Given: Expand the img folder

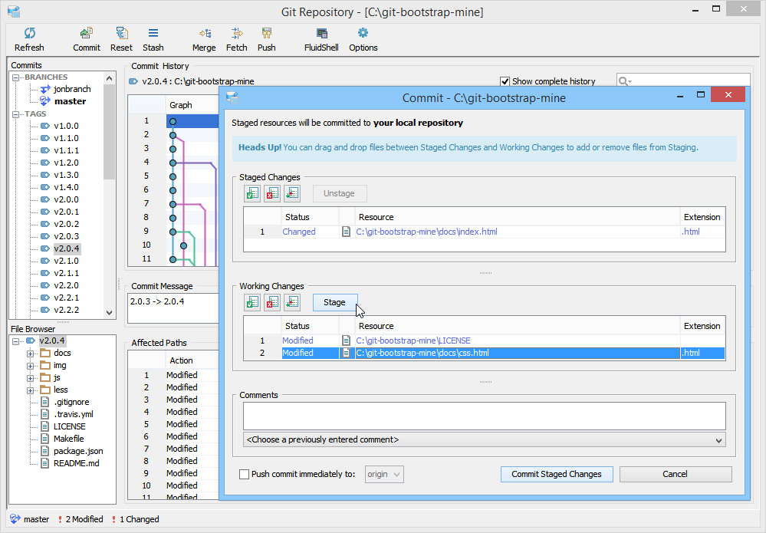Looking at the screenshot, I should pyautogui.click(x=31, y=365).
